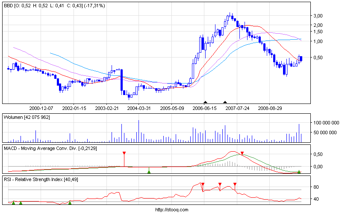The height and width of the screenshot is (213, 342).
Task: Open the http://stooq.com link
Action: pos(172,210)
